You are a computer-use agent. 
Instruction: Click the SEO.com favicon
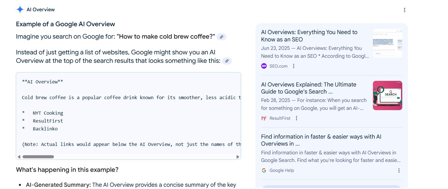click(x=264, y=66)
